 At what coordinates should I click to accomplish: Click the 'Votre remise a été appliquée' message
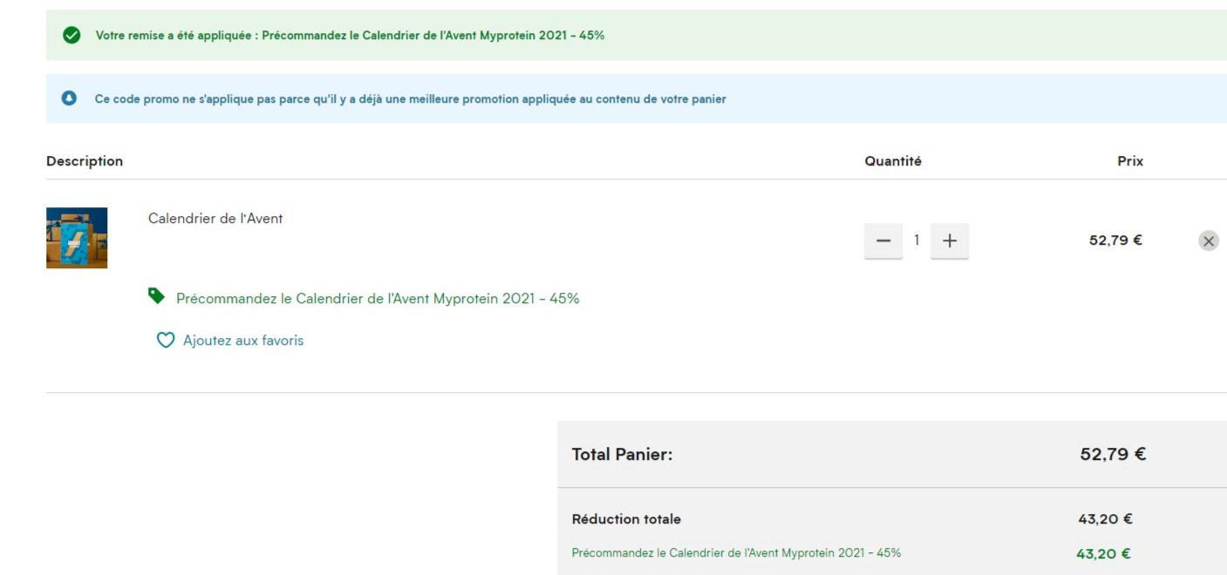point(350,36)
